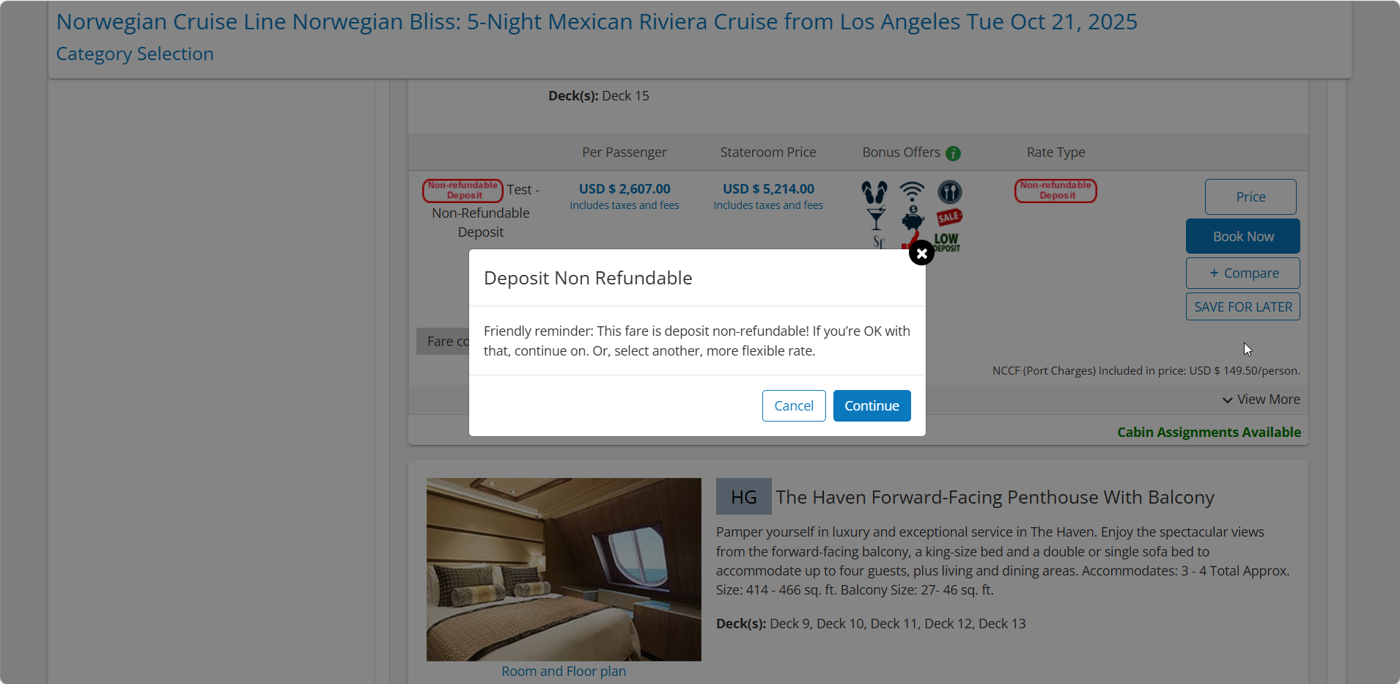Click the Deposit Non Refundable dialog title
The height and width of the screenshot is (684, 1400).
[588, 278]
